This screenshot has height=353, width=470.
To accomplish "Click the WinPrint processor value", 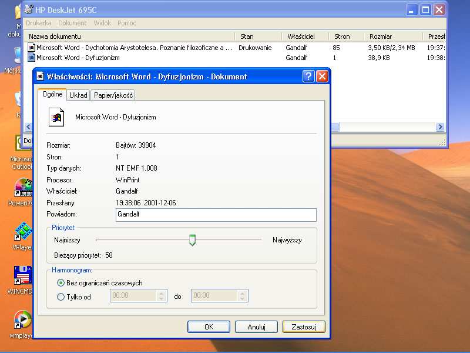I will coord(127,180).
